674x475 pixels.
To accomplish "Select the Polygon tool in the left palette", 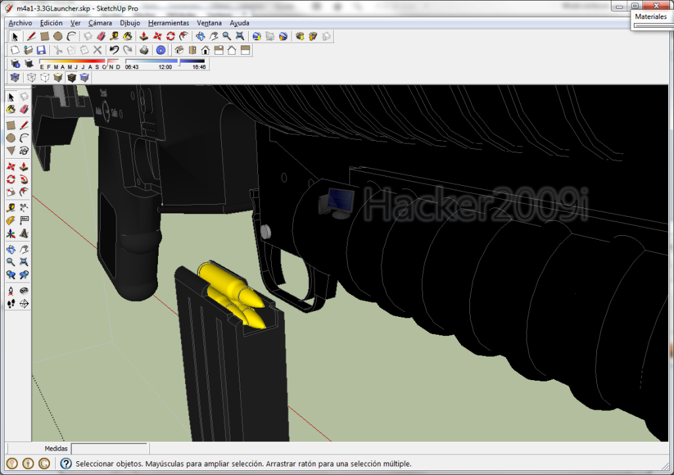I will pyautogui.click(x=11, y=151).
